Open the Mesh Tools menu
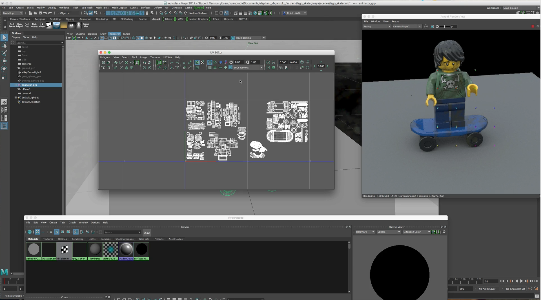The height and width of the screenshot is (300, 541). point(102,8)
